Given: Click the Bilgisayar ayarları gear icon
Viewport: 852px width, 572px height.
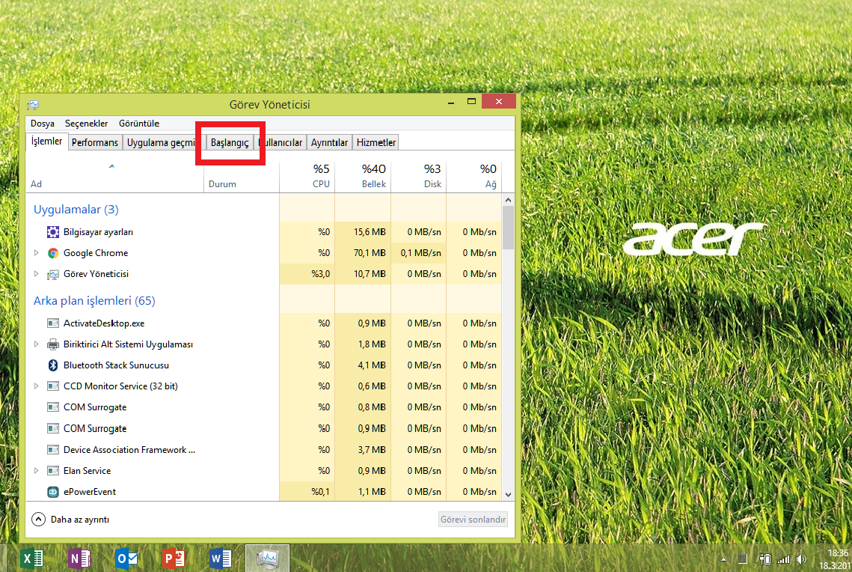Looking at the screenshot, I should click(52, 232).
